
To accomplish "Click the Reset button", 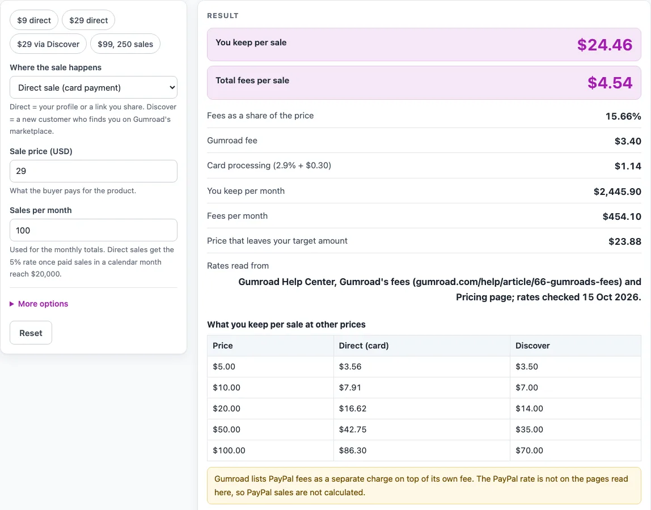I will [31, 333].
